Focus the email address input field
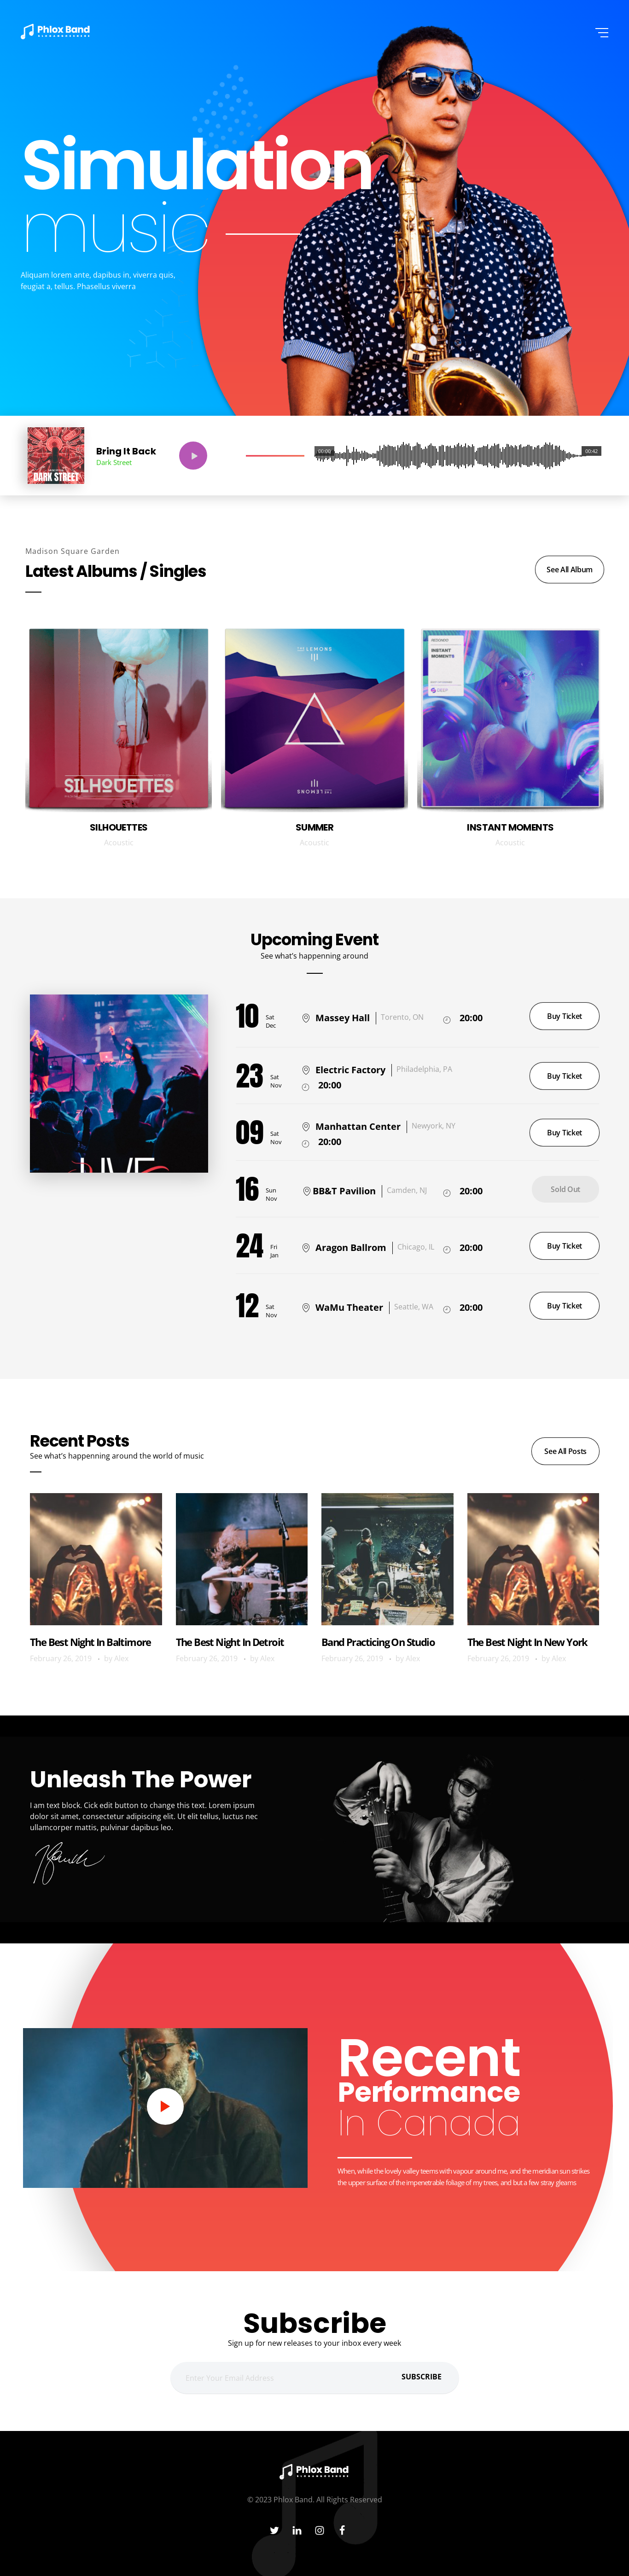Image resolution: width=629 pixels, height=2576 pixels. coord(279,2378)
